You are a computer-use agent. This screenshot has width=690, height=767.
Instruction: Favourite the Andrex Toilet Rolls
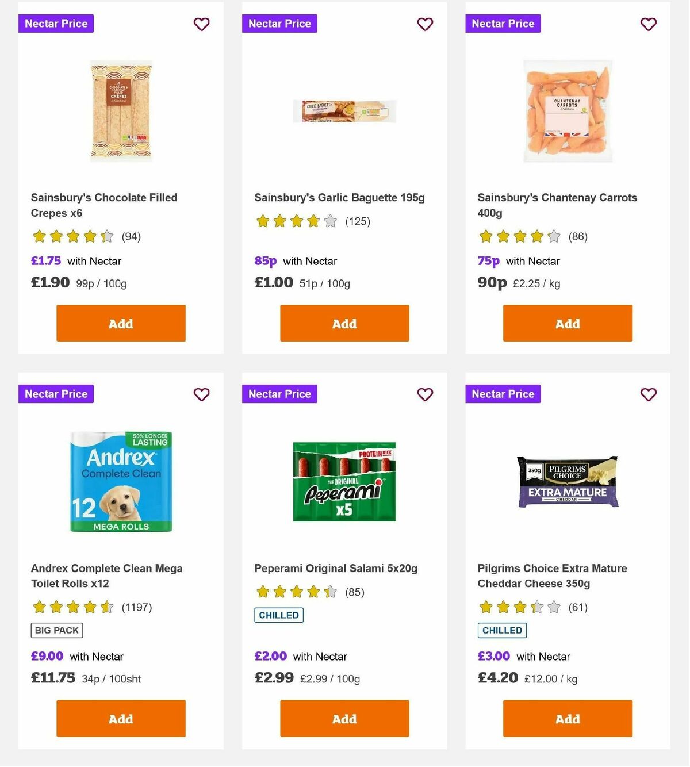point(201,395)
